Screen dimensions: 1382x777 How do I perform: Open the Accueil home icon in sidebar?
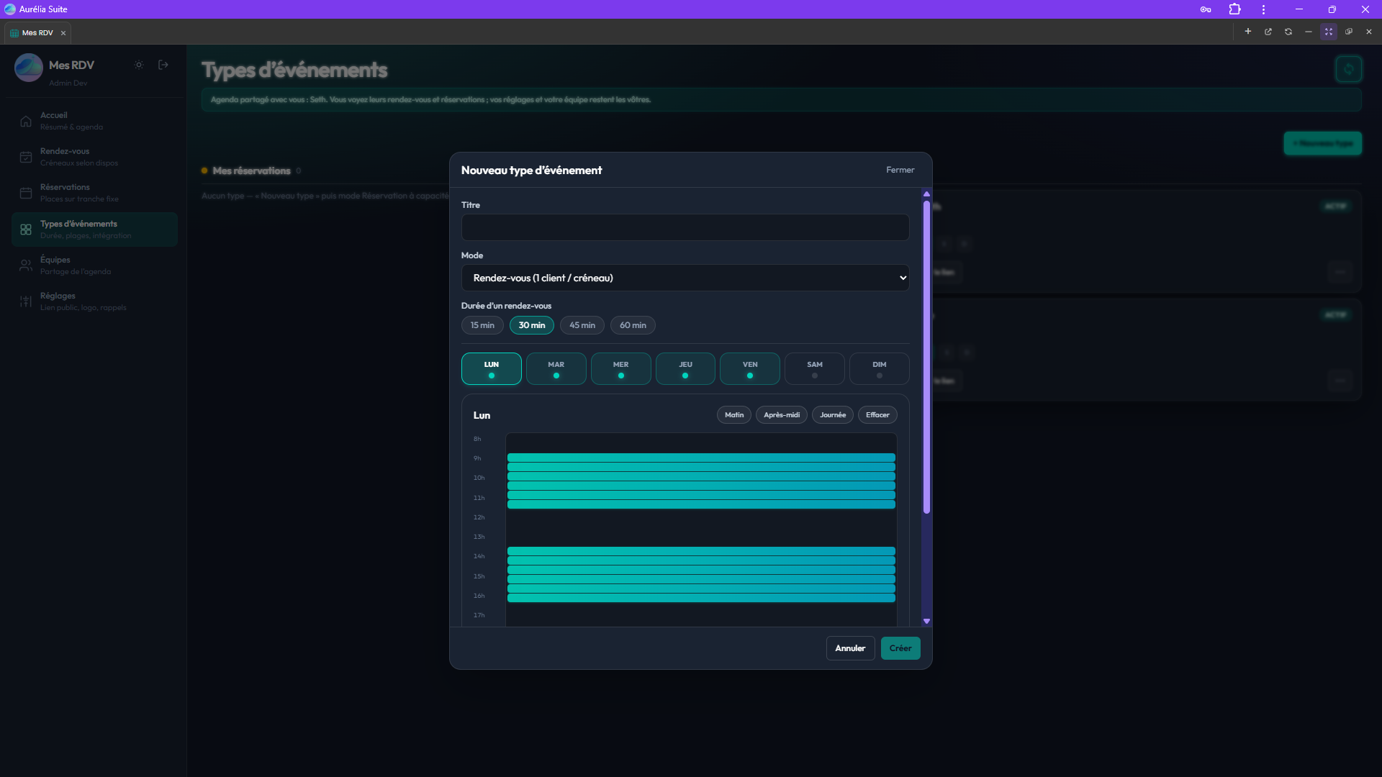tap(26, 121)
